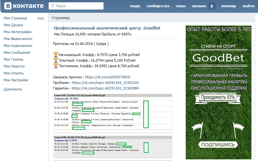Screen dimensions: 258x161
Task: Open the Ставка №90 bet screenshot
Action: click(113, 147)
